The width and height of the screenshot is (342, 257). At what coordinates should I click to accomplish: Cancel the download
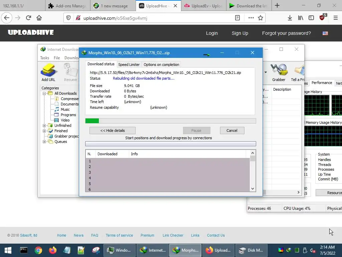tap(232, 131)
